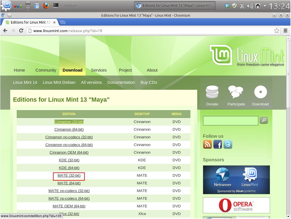The width and height of the screenshot is (291, 219).
Task: Click the 13:24 panel clock
Action: coord(279,6)
